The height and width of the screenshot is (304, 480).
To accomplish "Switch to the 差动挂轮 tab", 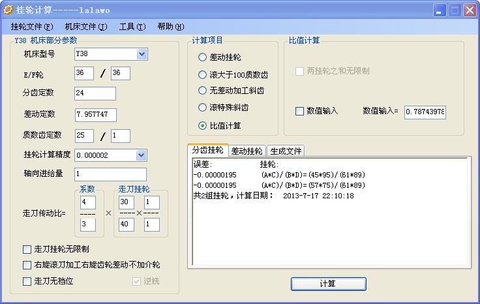I will (247, 151).
